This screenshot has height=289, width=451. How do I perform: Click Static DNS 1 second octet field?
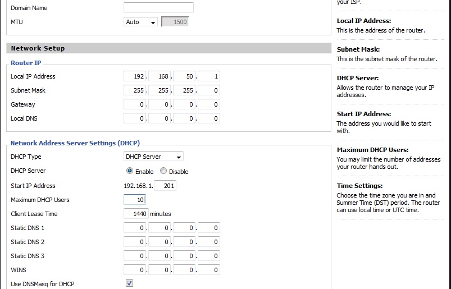(x=160, y=228)
